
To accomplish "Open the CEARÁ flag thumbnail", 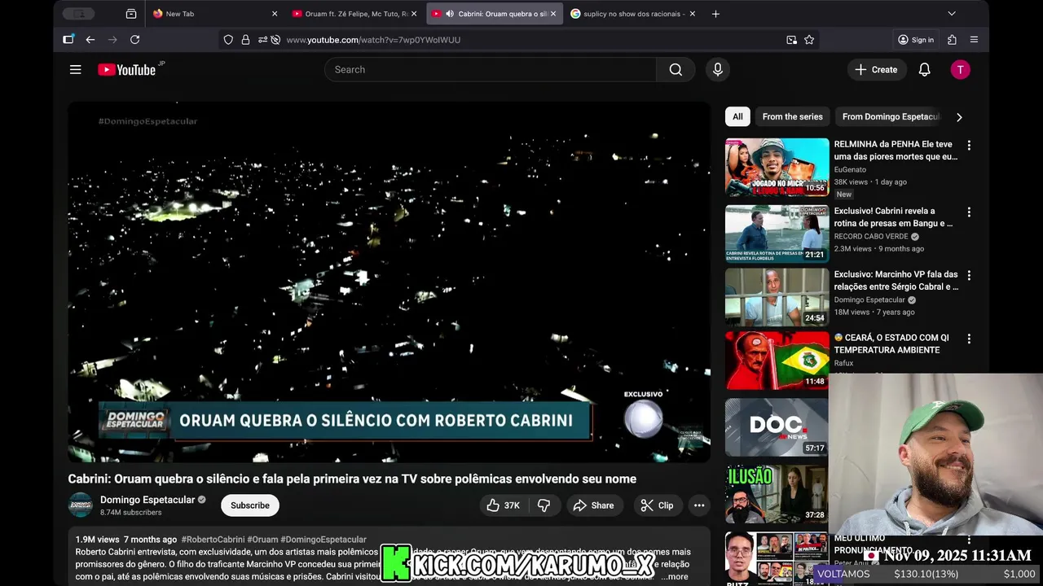I will tap(777, 361).
